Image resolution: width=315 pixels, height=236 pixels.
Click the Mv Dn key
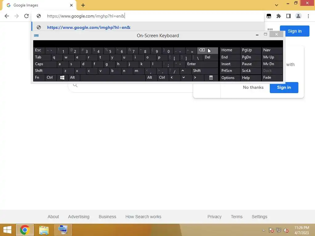pos(272,64)
